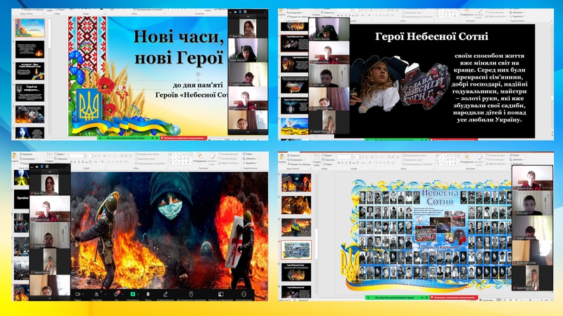This screenshot has width=563, height=316.
Task: Select the slide 11 thumbnail with burning barricades
Action: pyautogui.click(x=296, y=183)
